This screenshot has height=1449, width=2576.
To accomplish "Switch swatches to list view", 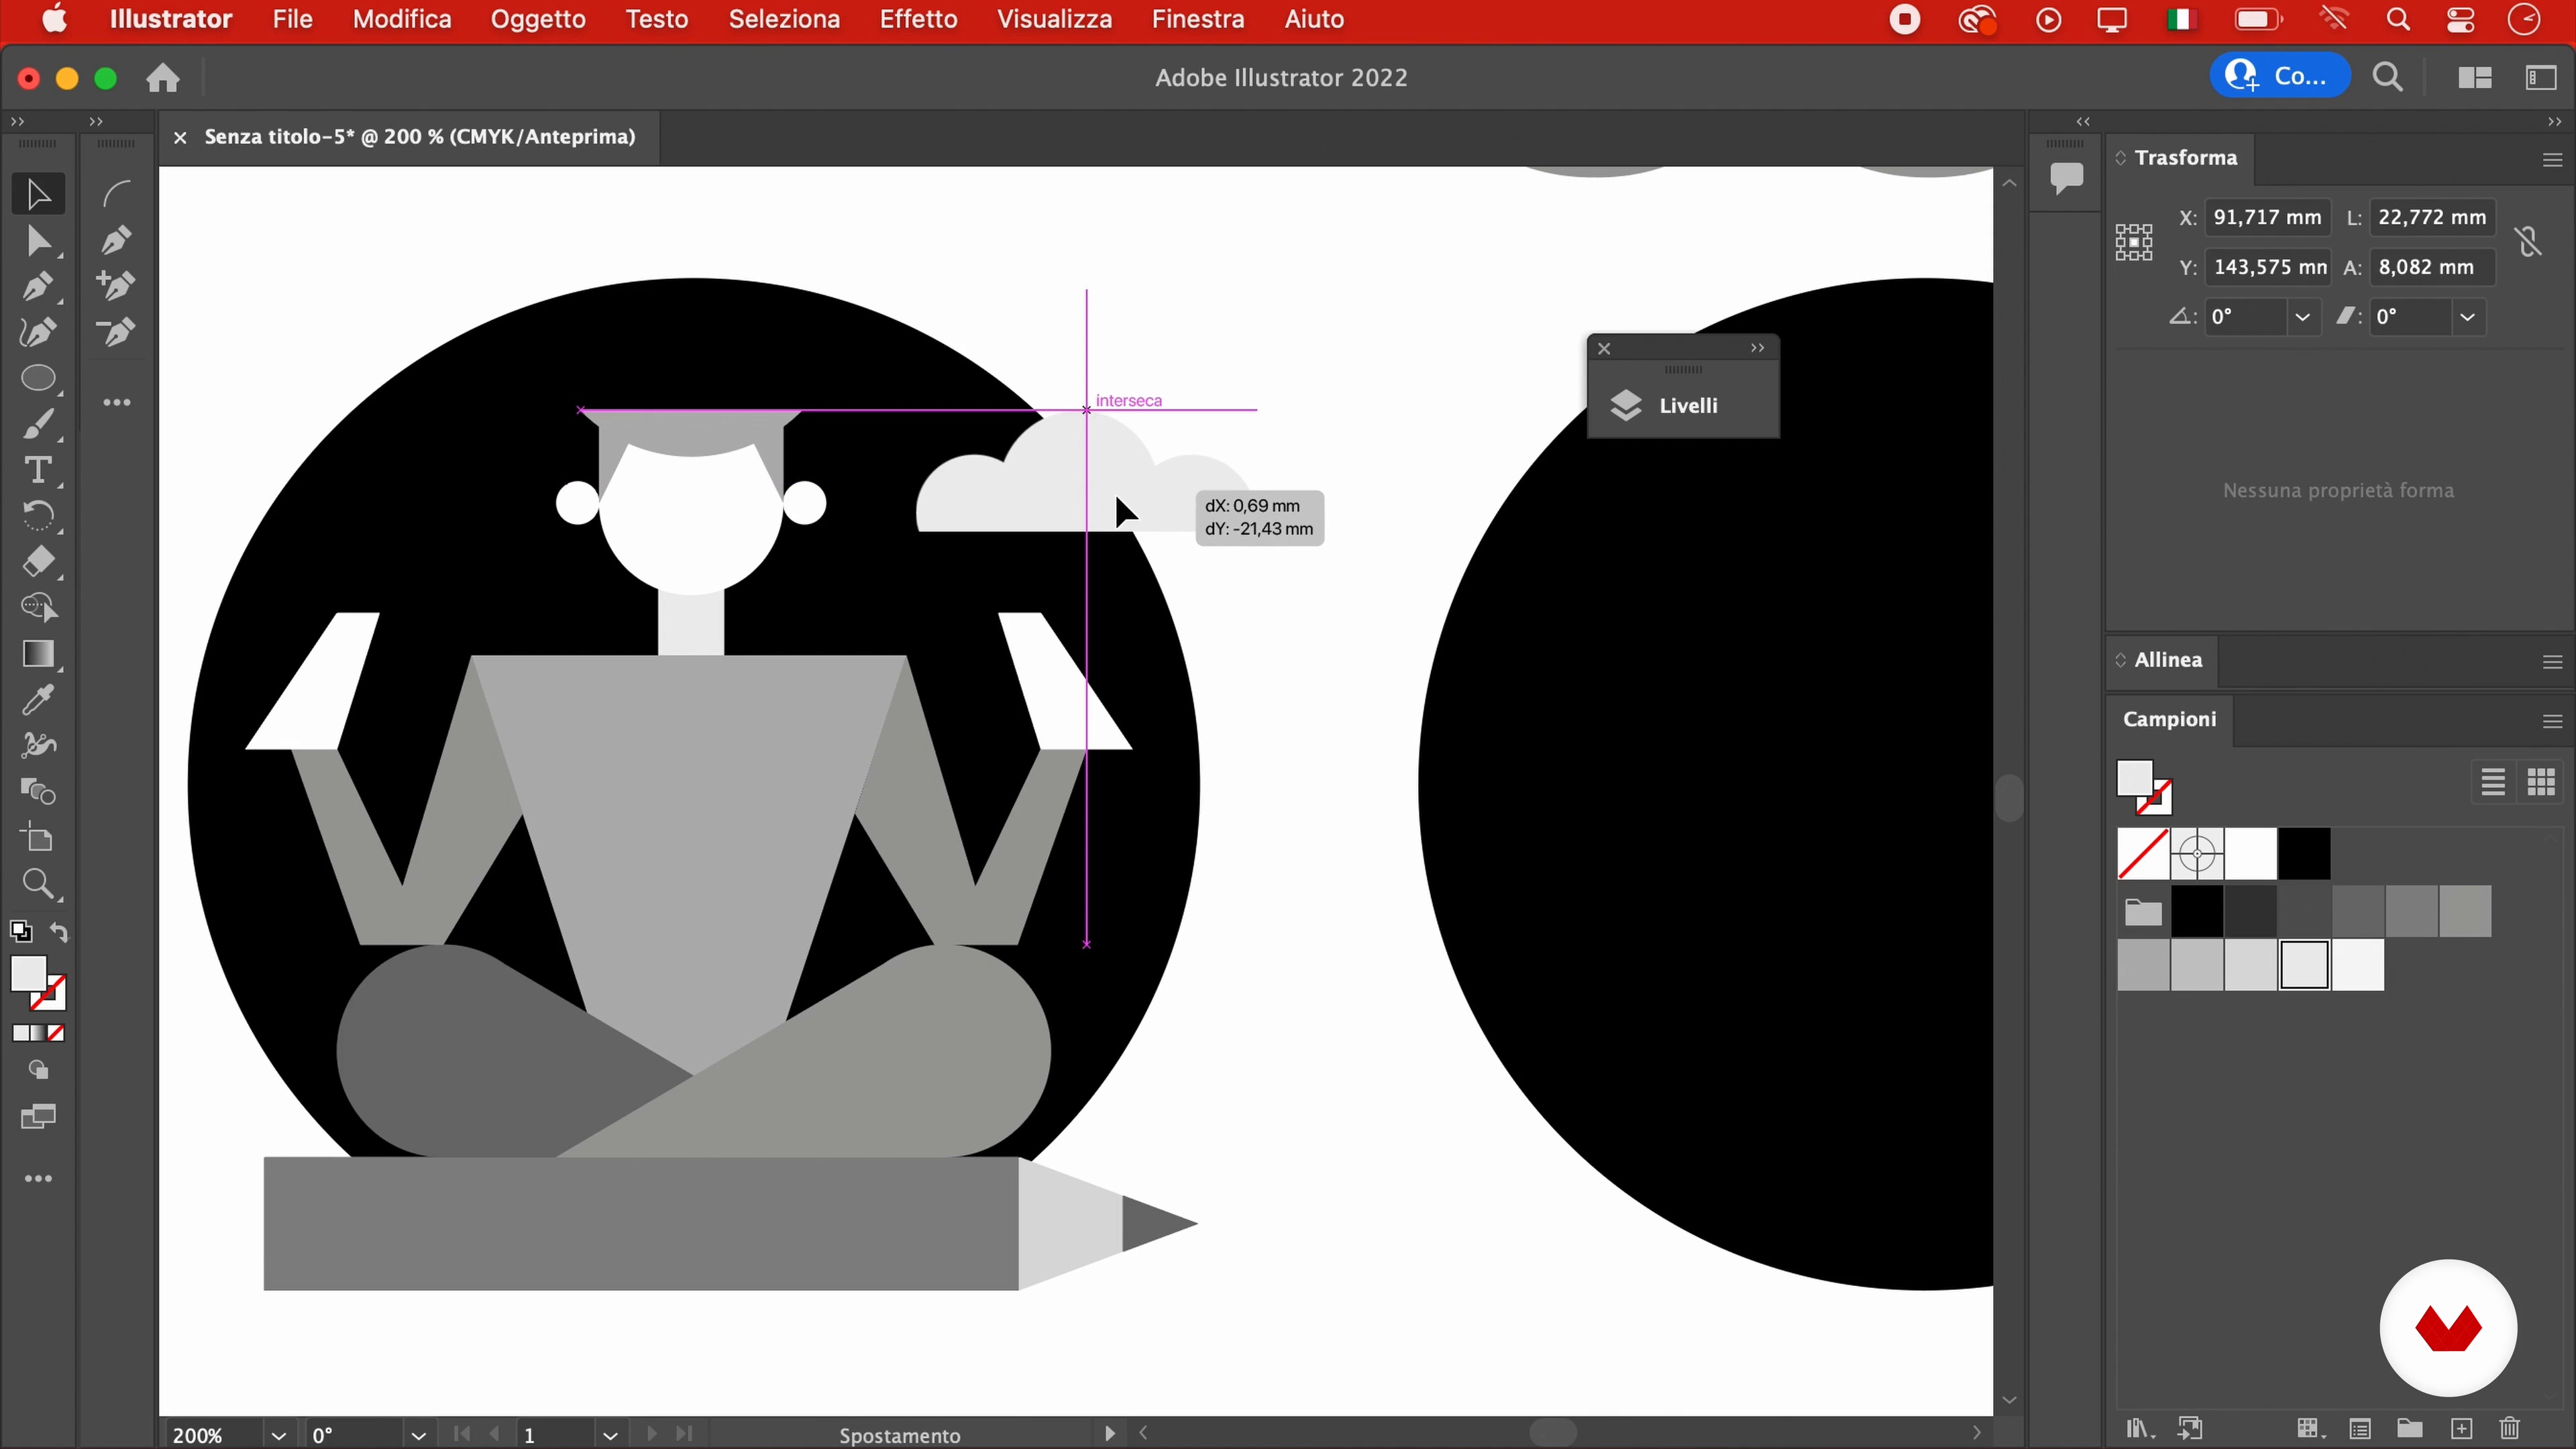I will pos(2492,781).
